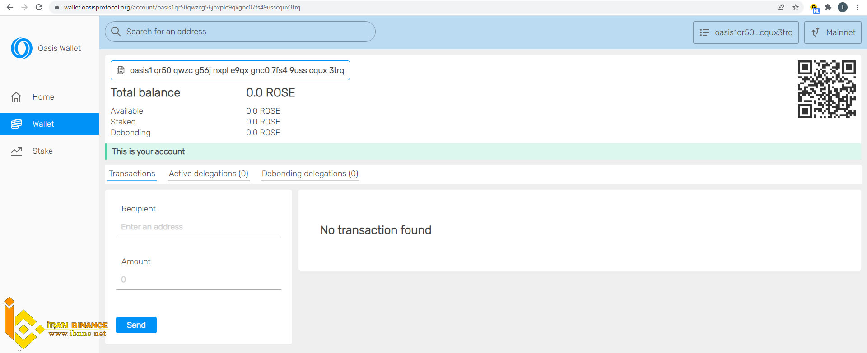The height and width of the screenshot is (353, 867).
Task: Click the Wallet coins icon in sidebar
Action: pyautogui.click(x=16, y=124)
